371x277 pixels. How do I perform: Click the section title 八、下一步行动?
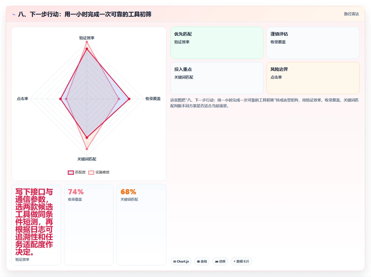tap(85, 14)
